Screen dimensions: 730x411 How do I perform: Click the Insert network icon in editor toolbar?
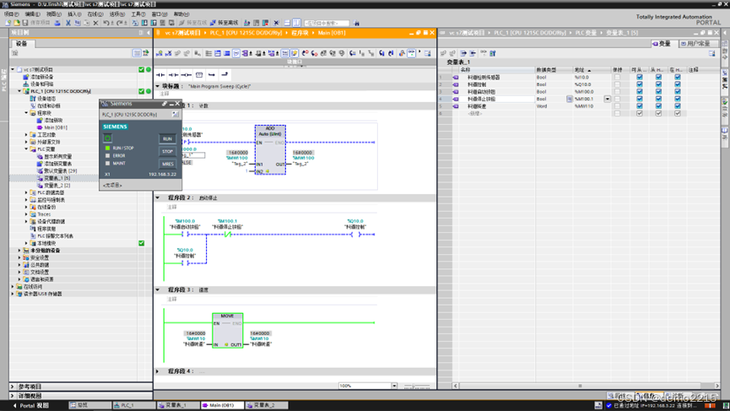coord(160,53)
